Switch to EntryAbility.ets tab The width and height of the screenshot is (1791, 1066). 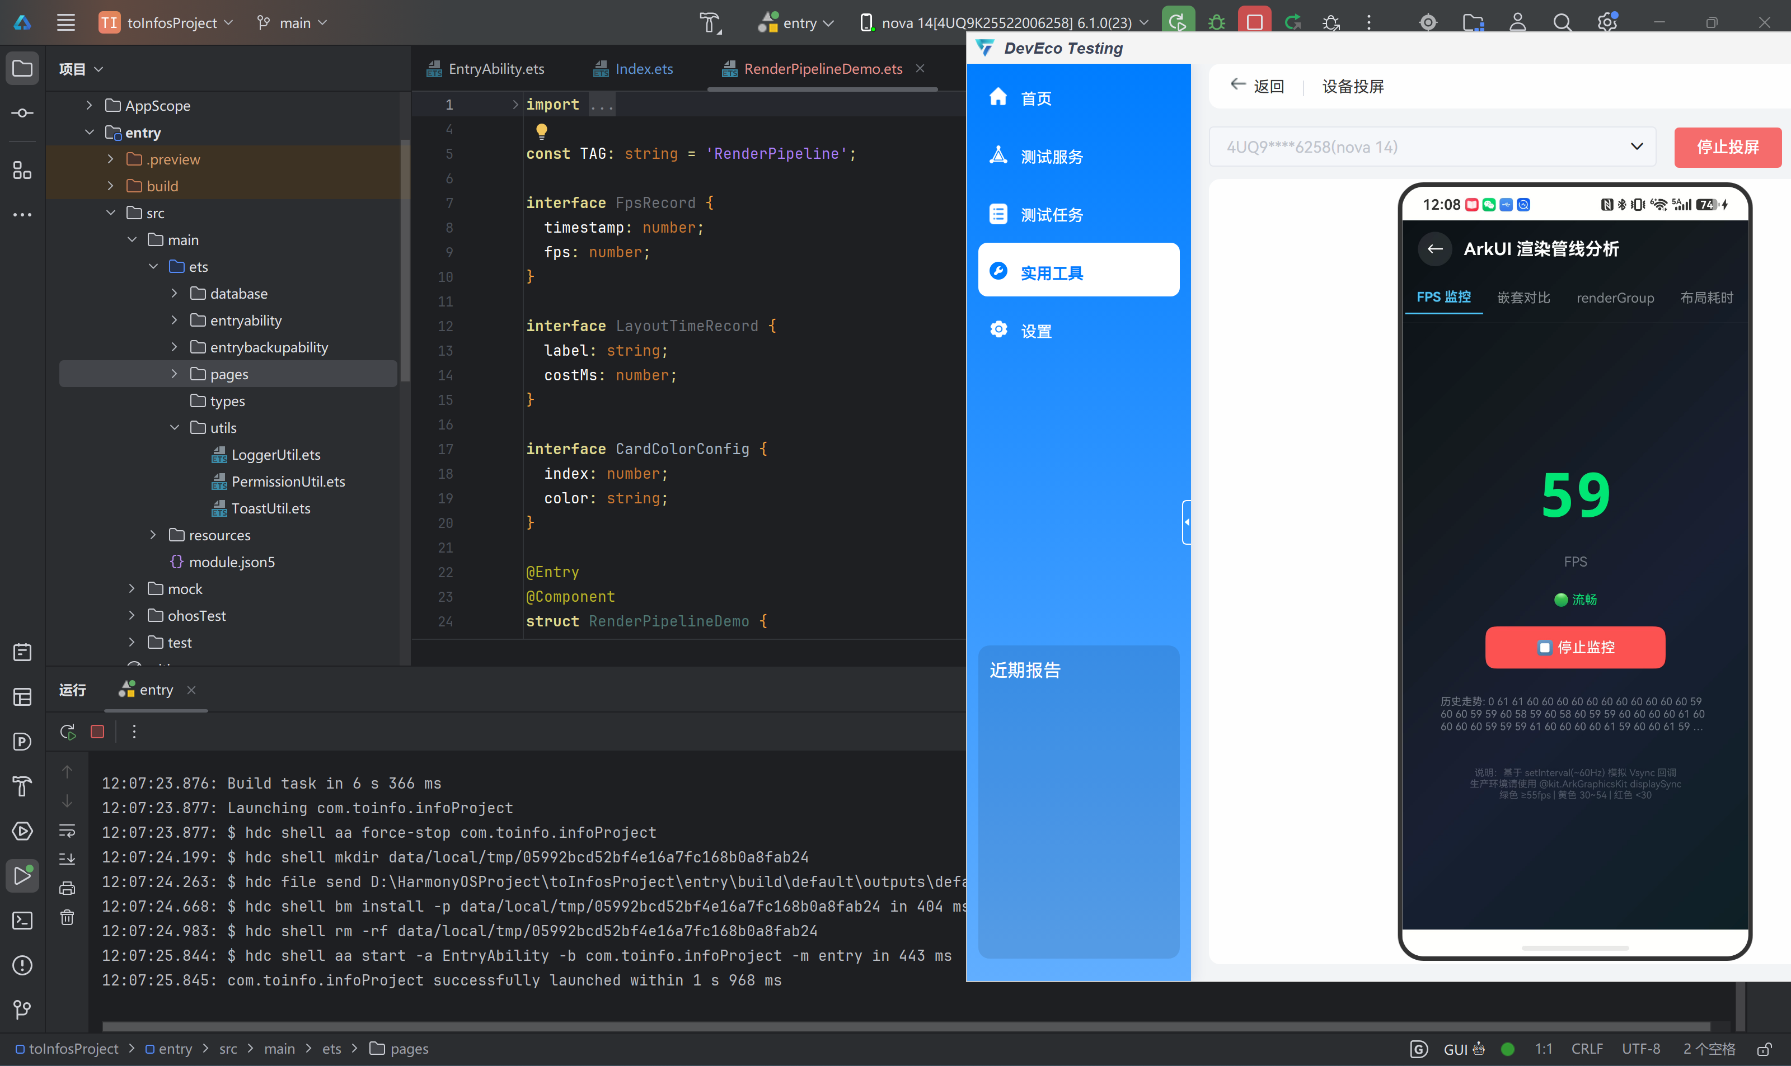pos(486,68)
